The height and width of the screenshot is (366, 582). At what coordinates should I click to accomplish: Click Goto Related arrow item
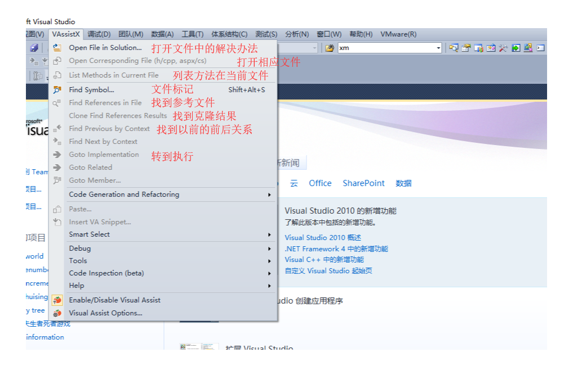click(x=163, y=168)
